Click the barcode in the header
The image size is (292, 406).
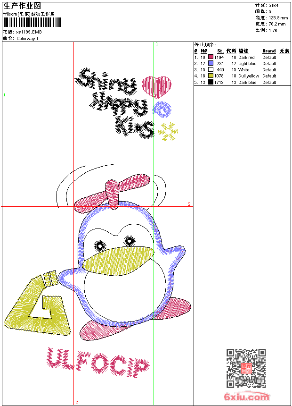pos(32,22)
